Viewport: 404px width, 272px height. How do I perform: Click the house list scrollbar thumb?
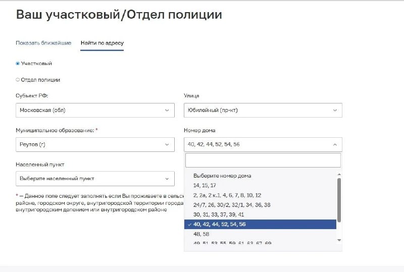tap(339, 200)
